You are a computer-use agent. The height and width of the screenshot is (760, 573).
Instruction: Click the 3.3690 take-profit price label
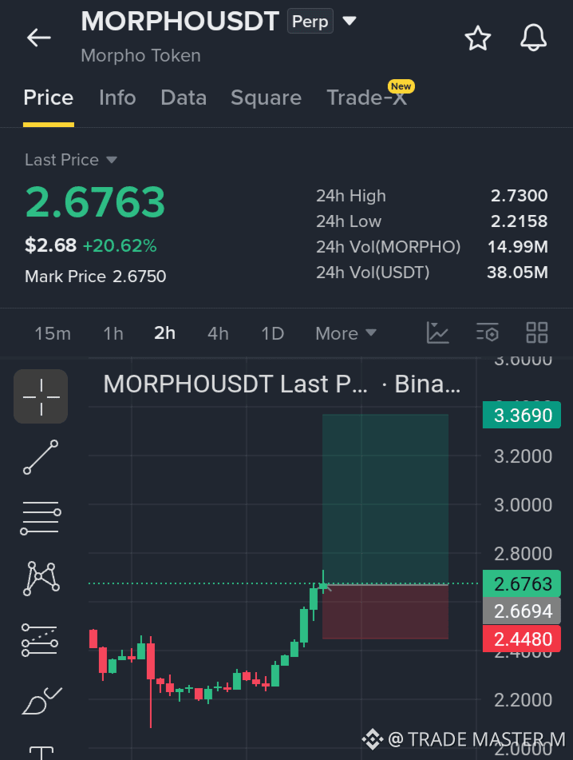[522, 416]
